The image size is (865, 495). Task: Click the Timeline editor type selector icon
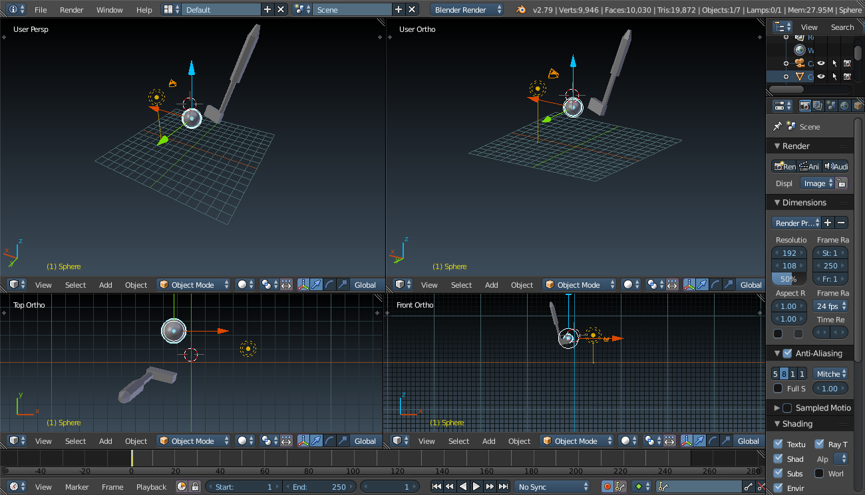coord(15,486)
